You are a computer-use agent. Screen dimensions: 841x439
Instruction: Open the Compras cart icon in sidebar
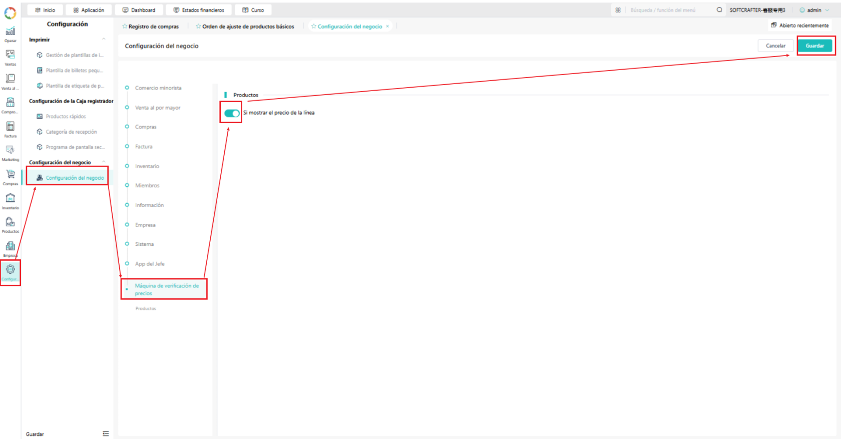coord(10,177)
